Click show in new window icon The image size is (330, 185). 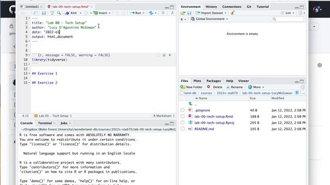coord(36,13)
